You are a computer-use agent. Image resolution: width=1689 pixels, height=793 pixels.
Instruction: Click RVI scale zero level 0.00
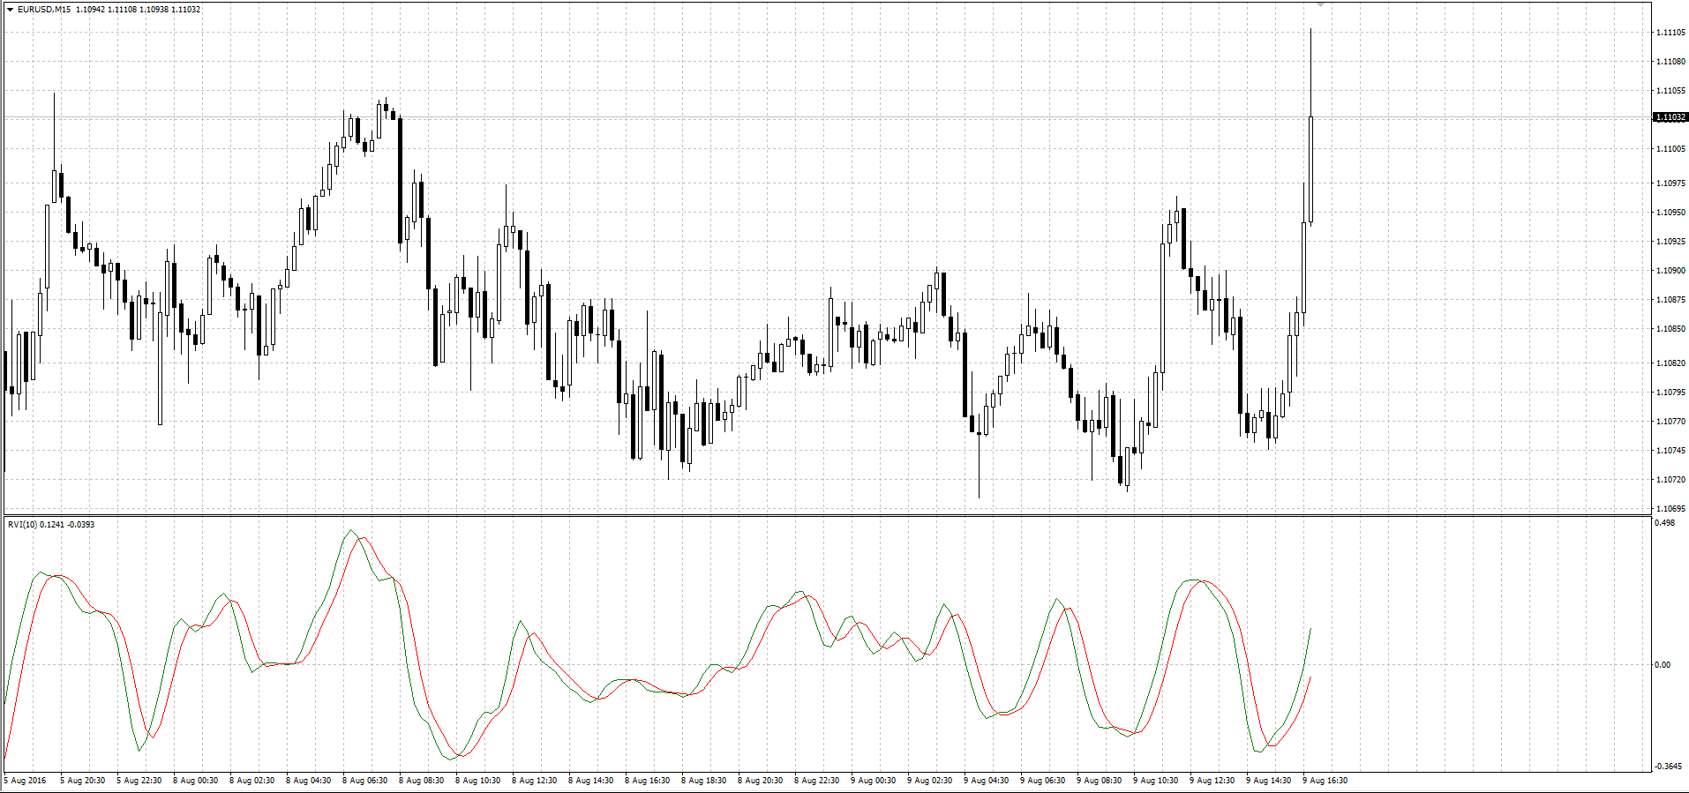1663,665
